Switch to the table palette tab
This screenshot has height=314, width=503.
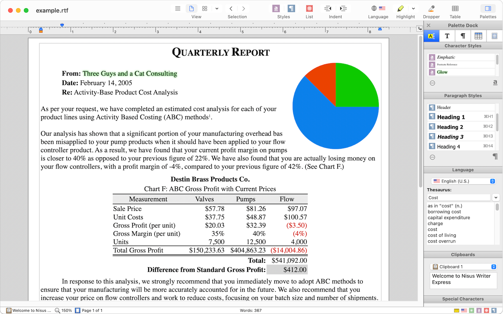coord(478,36)
